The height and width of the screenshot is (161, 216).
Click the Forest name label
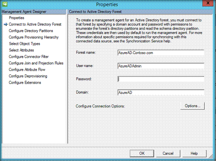(x=86, y=52)
